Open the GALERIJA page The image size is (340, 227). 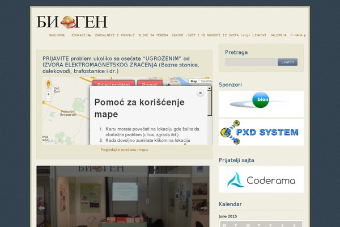pos(278,35)
